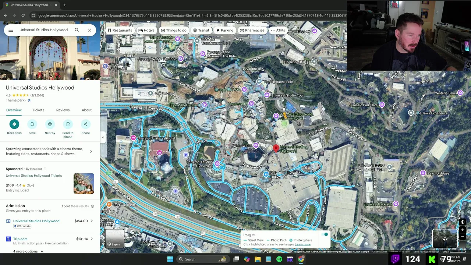Click the red Universal Studios Hollywood pin
Viewport: 471px width, 265px height.
pos(276,149)
